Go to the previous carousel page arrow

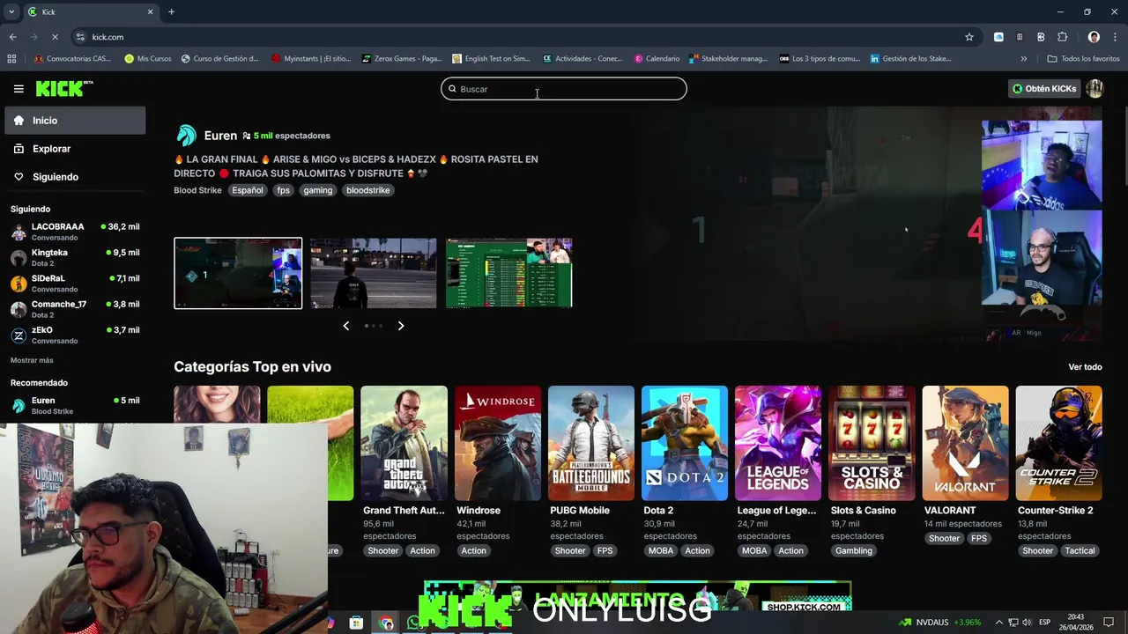pyautogui.click(x=345, y=326)
